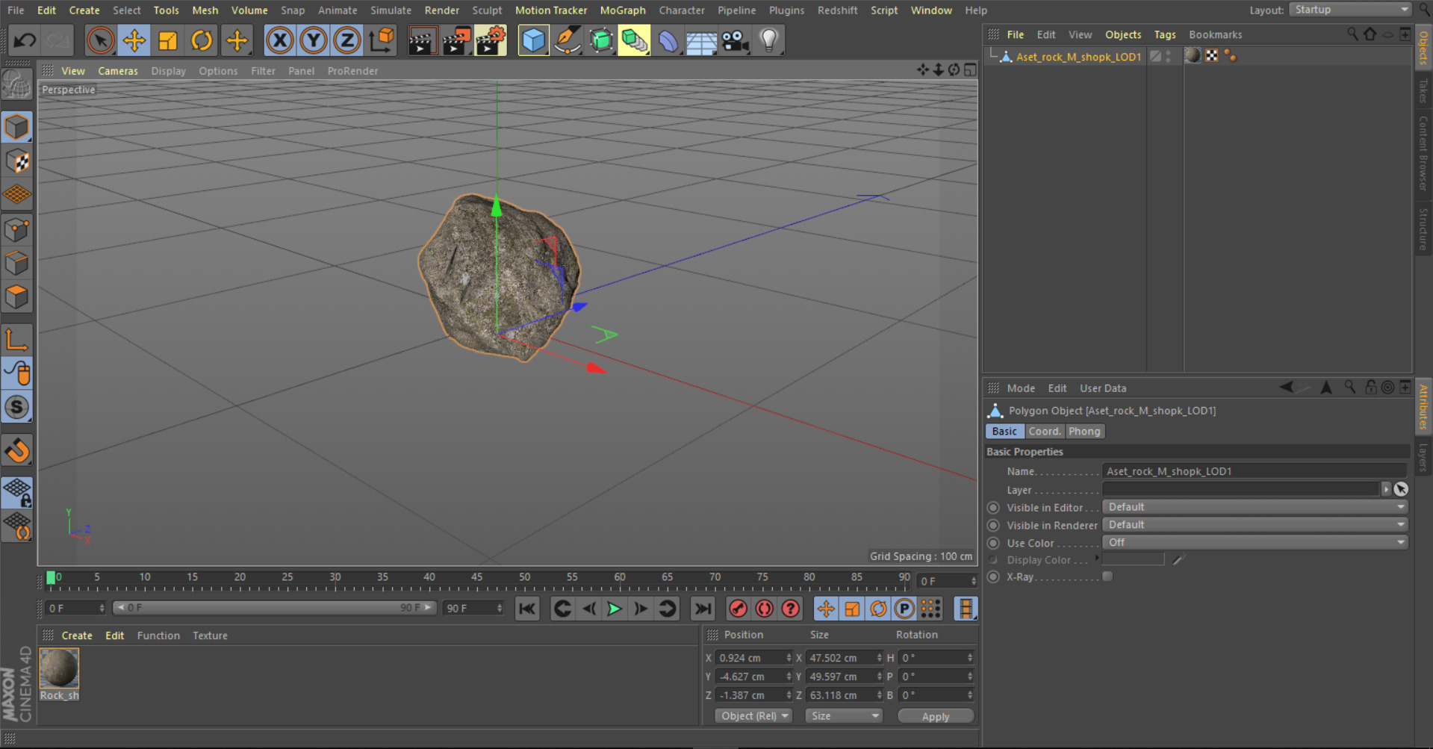Select the Scale tool

coord(167,40)
